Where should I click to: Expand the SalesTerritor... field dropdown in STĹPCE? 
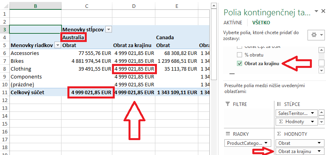[x=313, y=113]
